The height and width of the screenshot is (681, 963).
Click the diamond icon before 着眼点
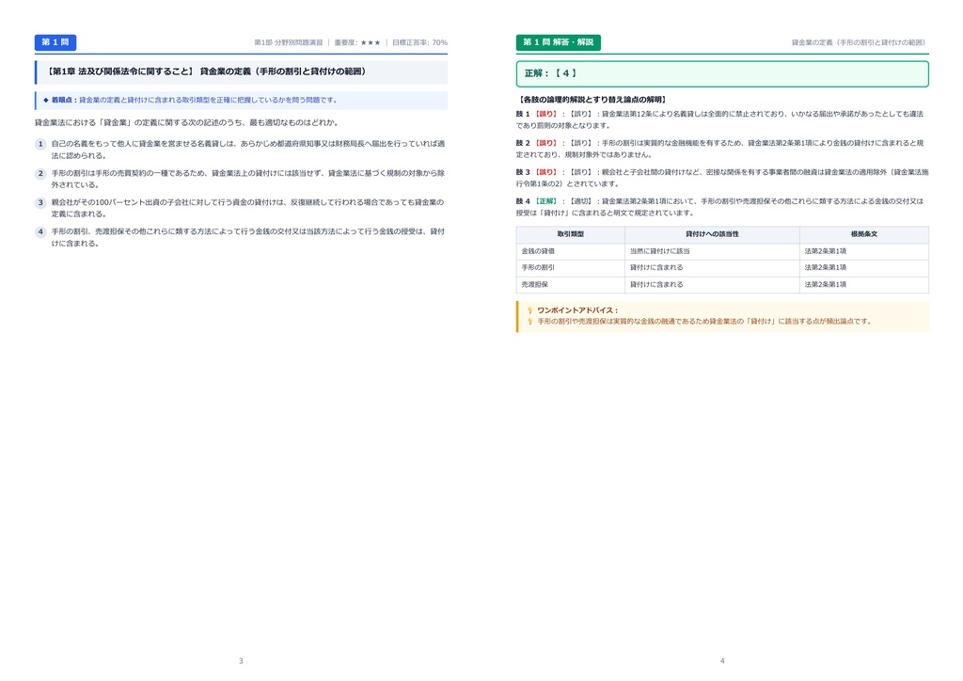tap(45, 100)
